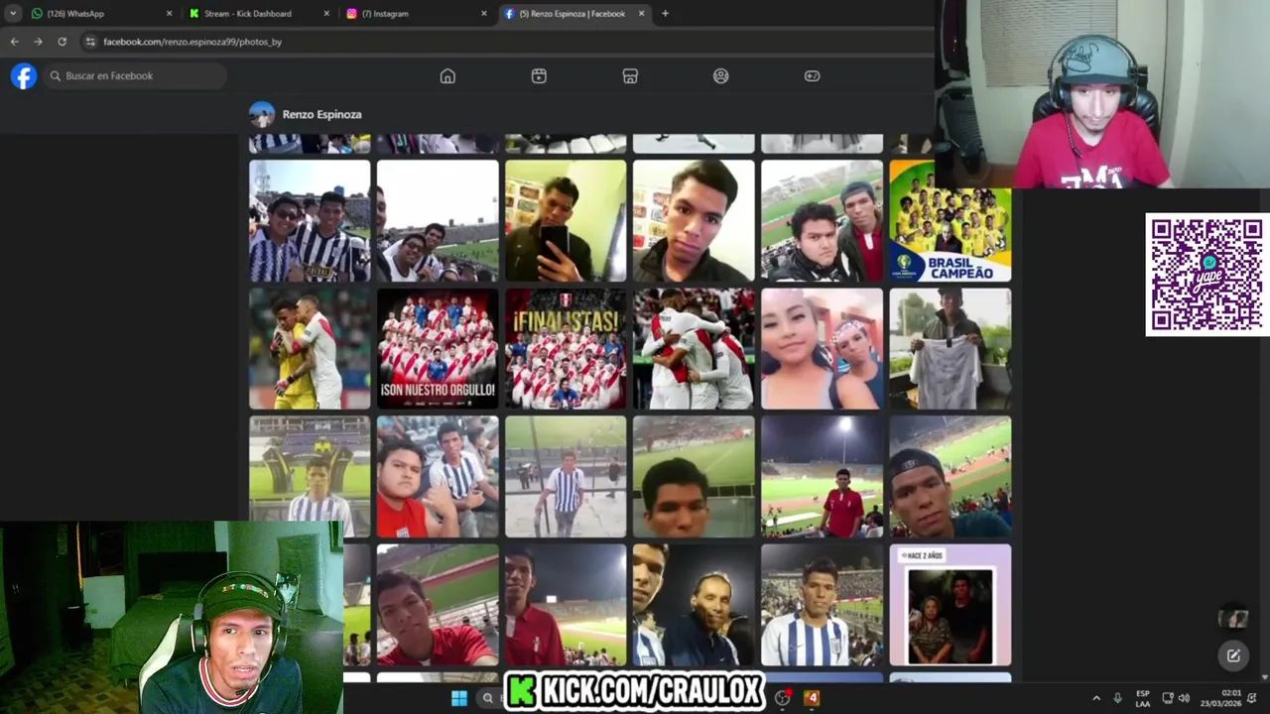Click the browser Forward arrow
This screenshot has height=714, width=1270.
coord(38,42)
